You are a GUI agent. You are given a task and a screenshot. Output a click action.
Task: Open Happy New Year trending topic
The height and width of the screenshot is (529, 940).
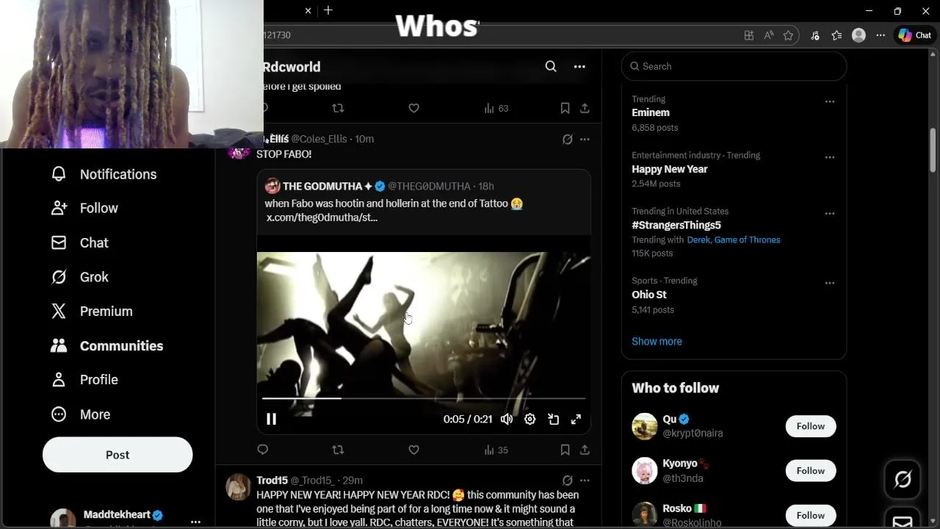[x=669, y=169]
